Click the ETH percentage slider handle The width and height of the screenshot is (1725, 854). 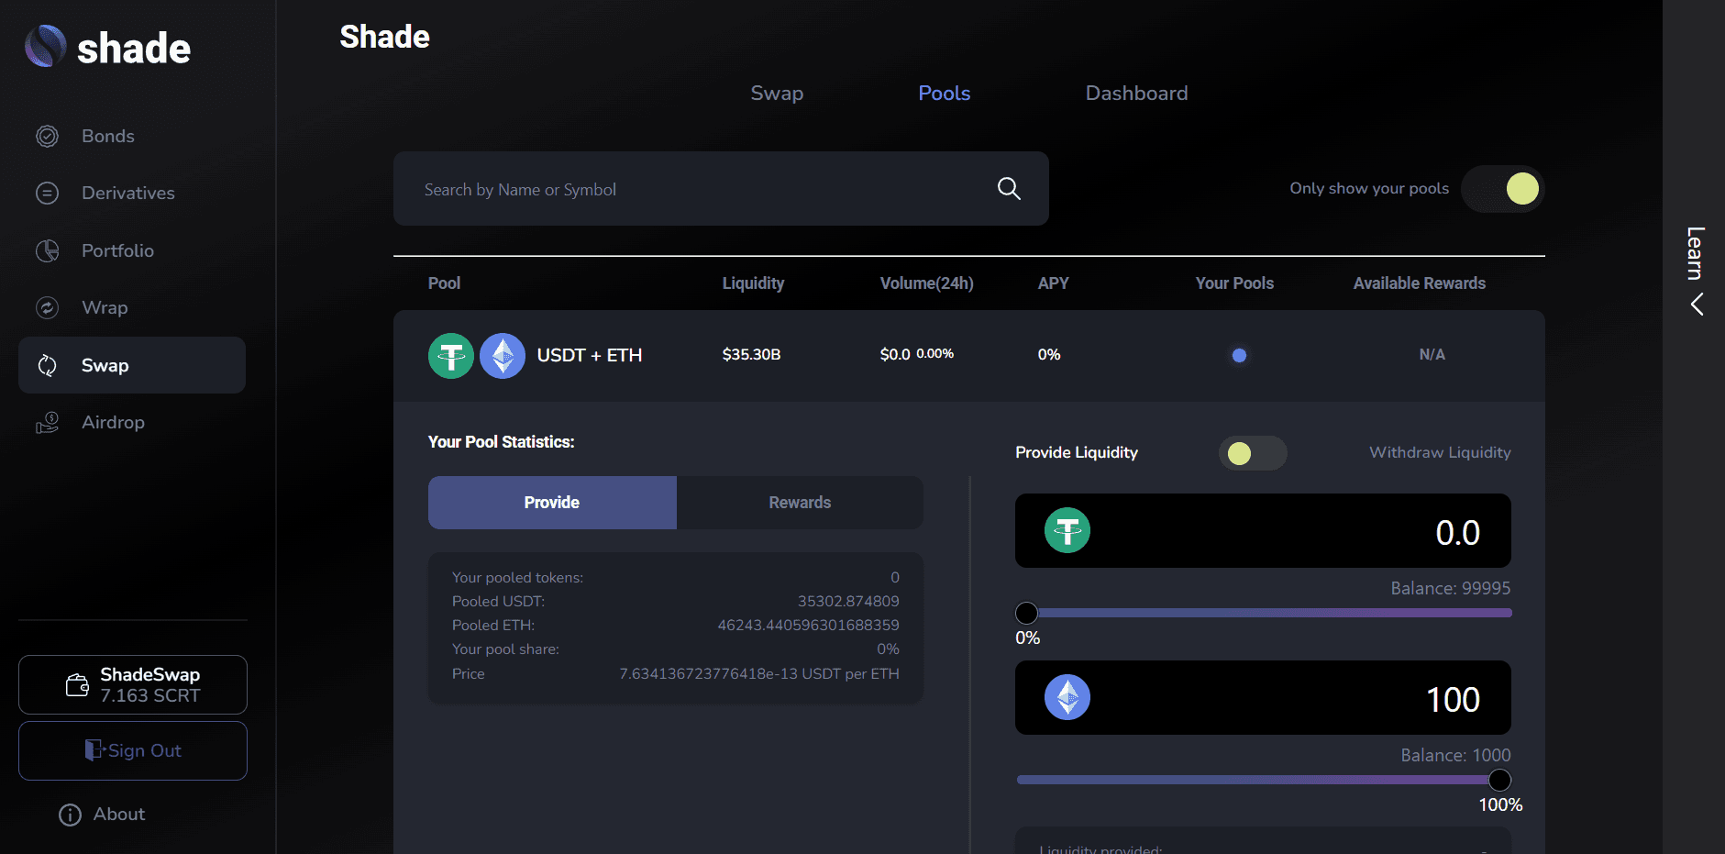(x=1499, y=780)
